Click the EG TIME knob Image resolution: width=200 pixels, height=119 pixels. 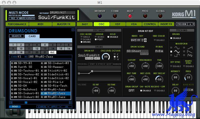[111, 91]
